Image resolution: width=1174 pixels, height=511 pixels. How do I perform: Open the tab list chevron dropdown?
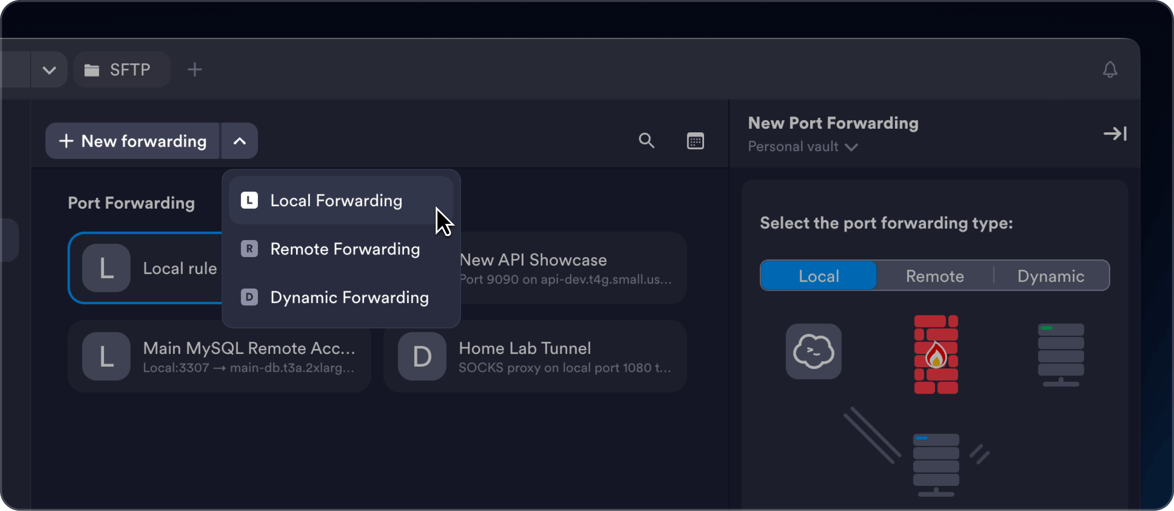pyautogui.click(x=49, y=70)
